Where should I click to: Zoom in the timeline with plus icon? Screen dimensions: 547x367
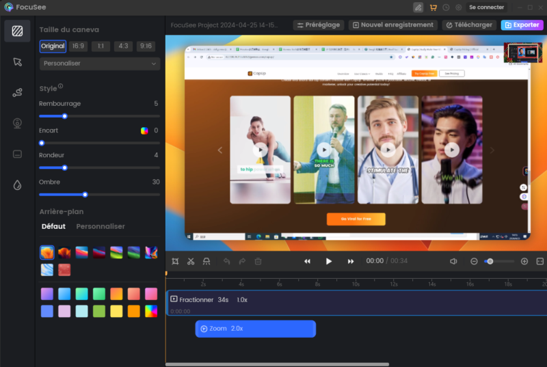click(524, 261)
